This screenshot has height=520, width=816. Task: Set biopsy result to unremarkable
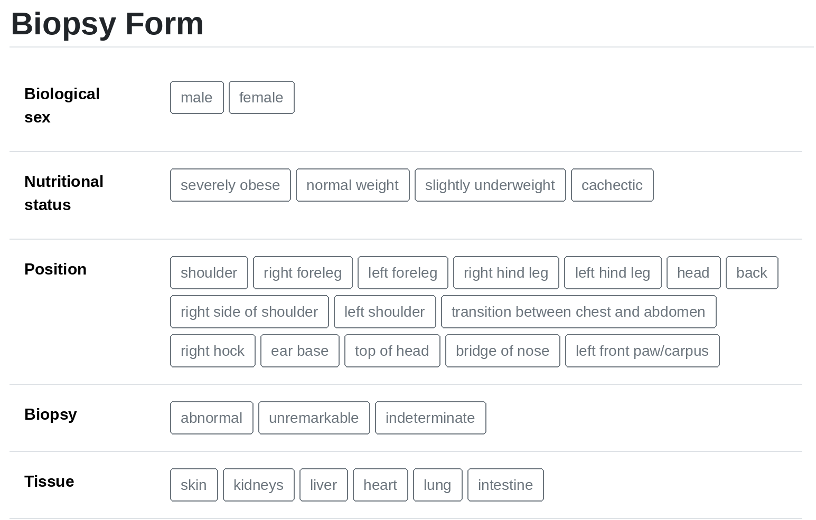[x=314, y=418]
